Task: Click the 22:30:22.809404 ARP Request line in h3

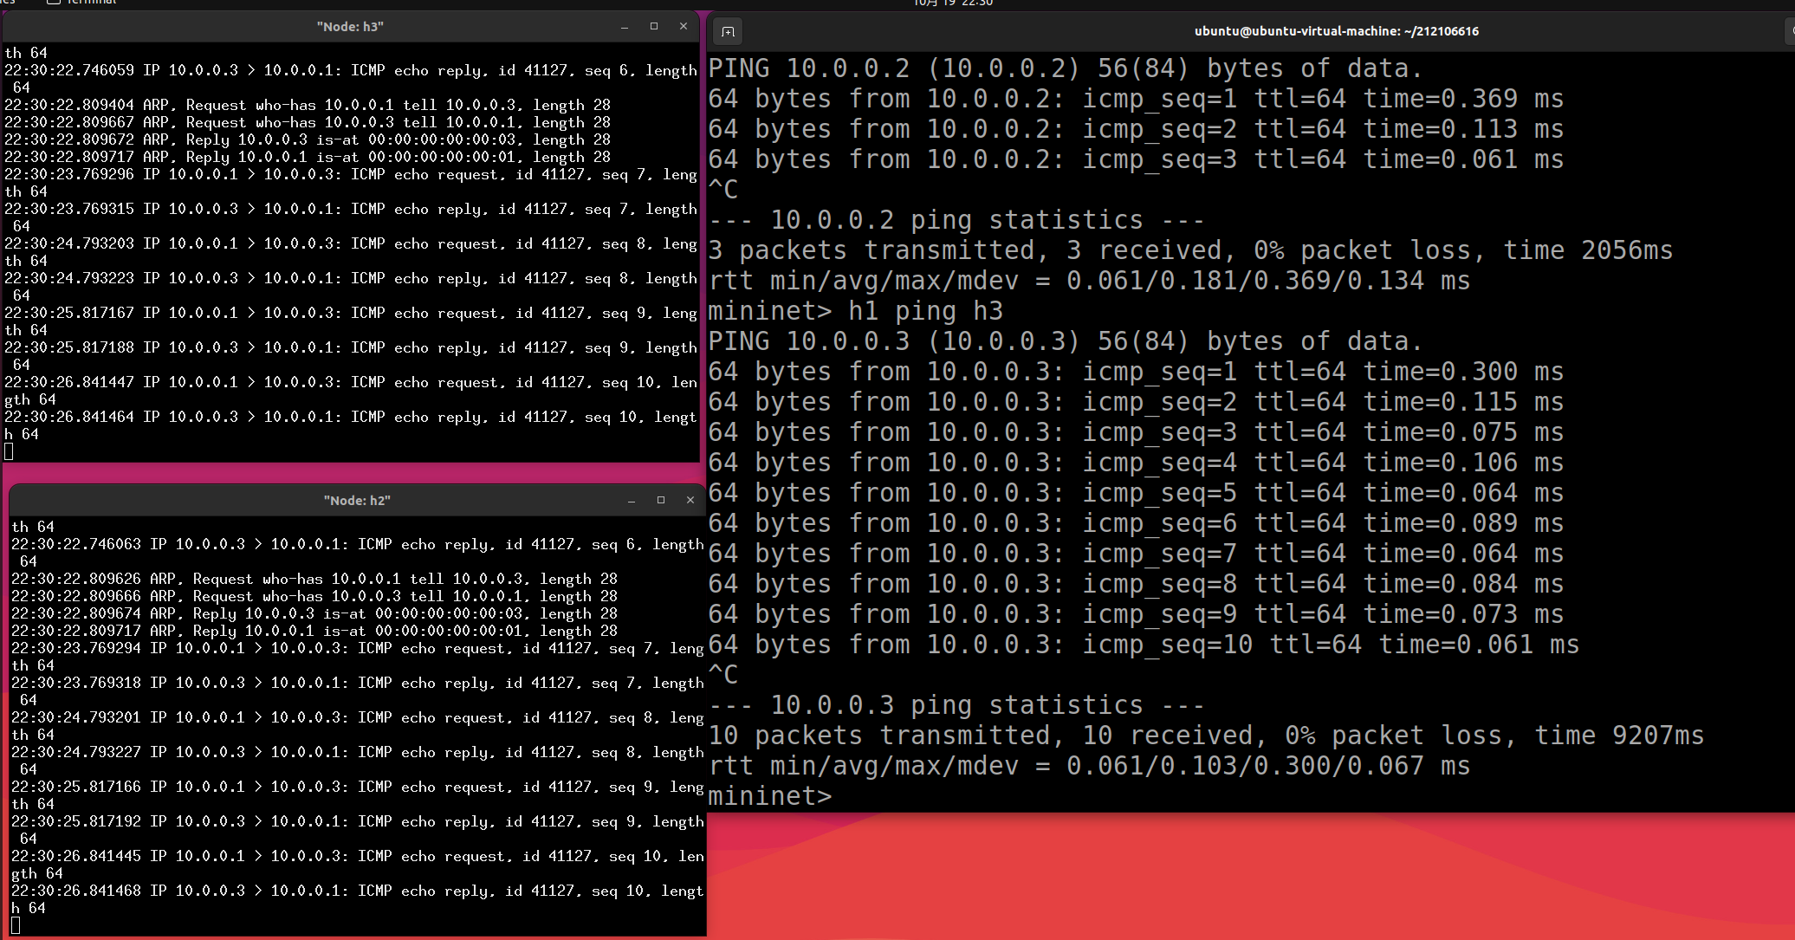Action: (x=308, y=105)
